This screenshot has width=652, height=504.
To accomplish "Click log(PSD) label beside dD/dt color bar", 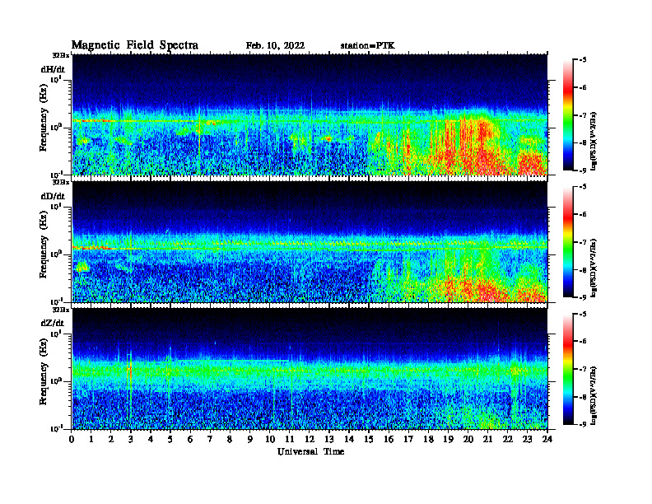I will tap(594, 268).
